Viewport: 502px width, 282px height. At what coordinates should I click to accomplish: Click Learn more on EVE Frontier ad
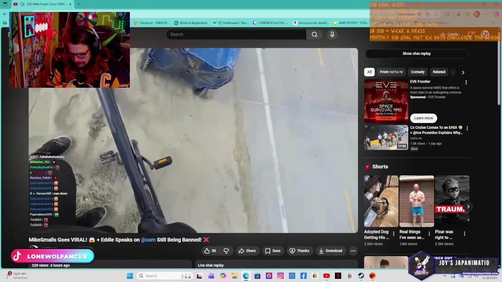[424, 118]
